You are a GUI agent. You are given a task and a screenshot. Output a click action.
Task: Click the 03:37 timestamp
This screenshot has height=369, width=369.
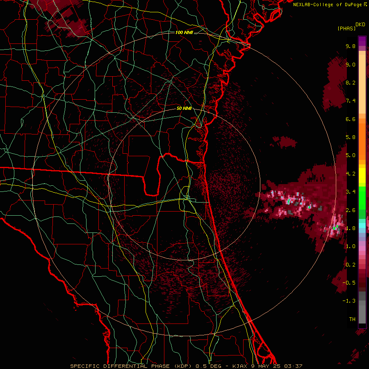[x=293, y=366]
